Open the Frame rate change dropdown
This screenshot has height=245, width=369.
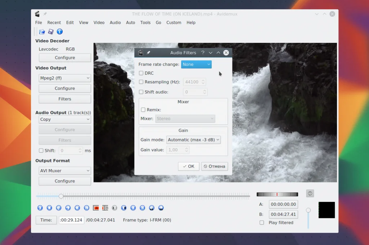click(x=196, y=64)
